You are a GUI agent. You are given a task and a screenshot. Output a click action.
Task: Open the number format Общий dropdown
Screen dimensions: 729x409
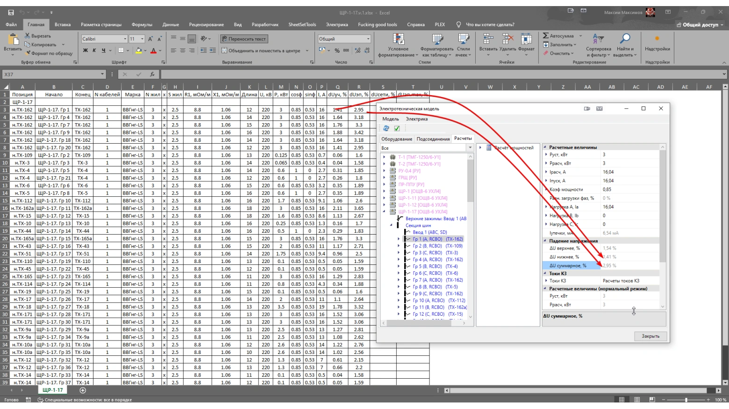(368, 39)
